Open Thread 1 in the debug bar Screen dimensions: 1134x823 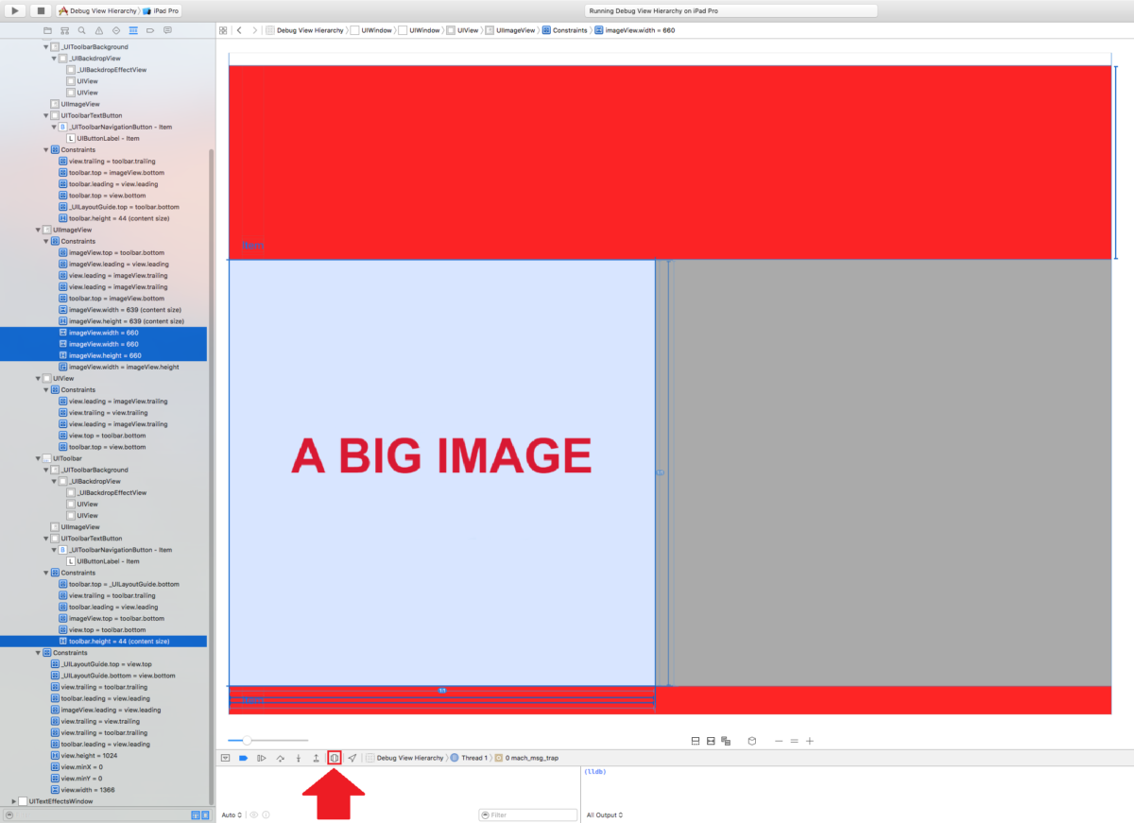pyautogui.click(x=471, y=757)
